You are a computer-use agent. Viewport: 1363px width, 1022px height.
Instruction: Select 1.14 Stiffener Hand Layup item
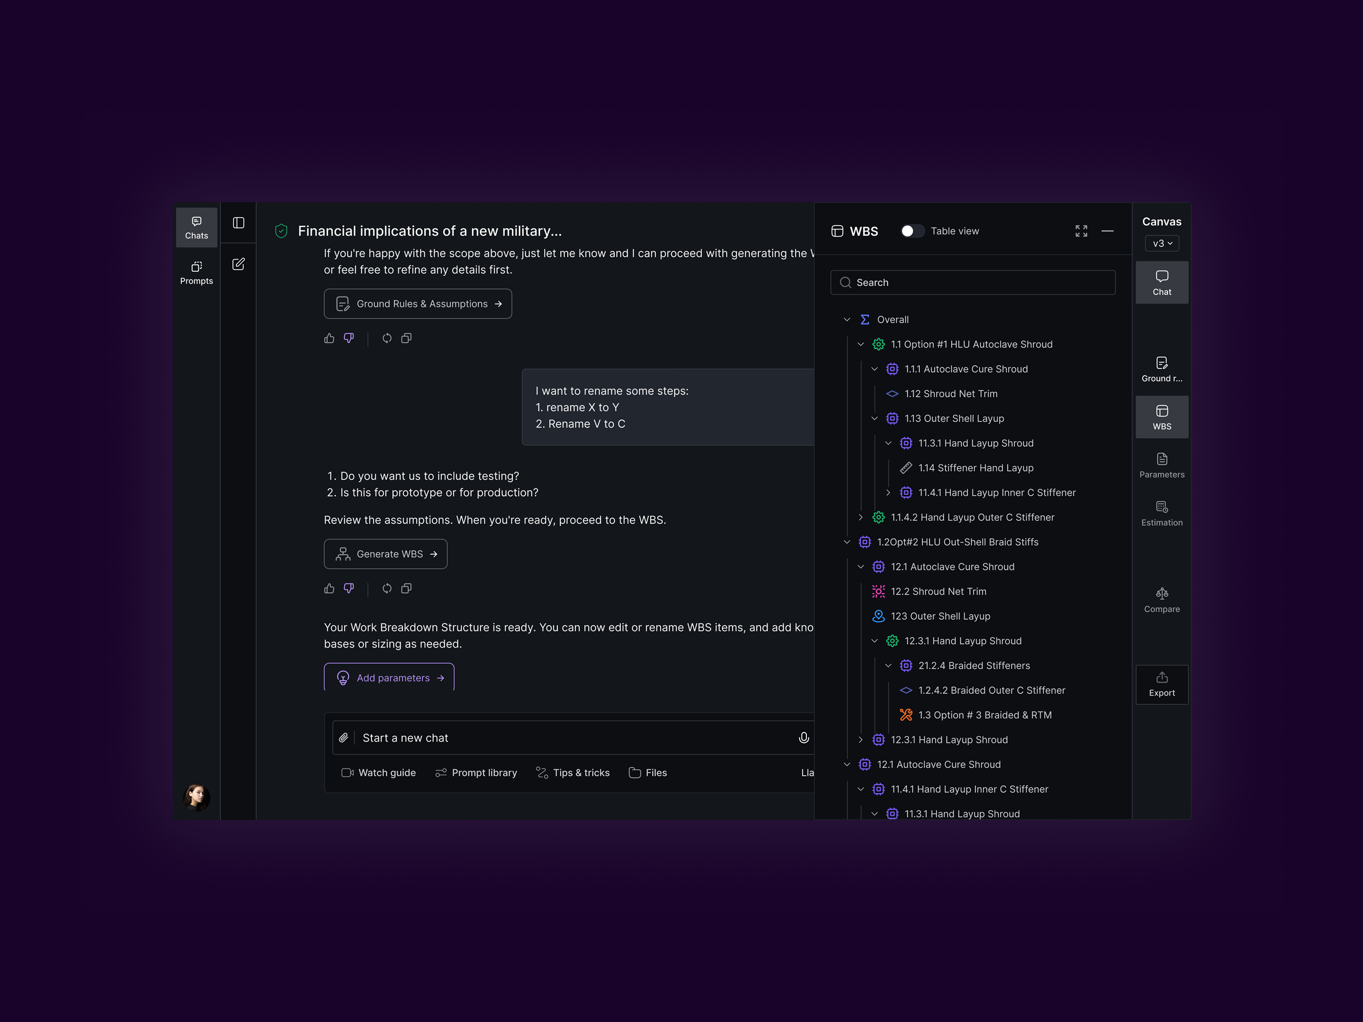point(976,467)
